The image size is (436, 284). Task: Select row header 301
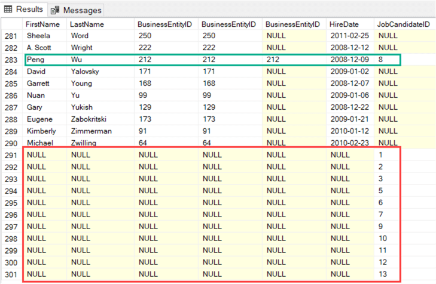[x=11, y=274]
